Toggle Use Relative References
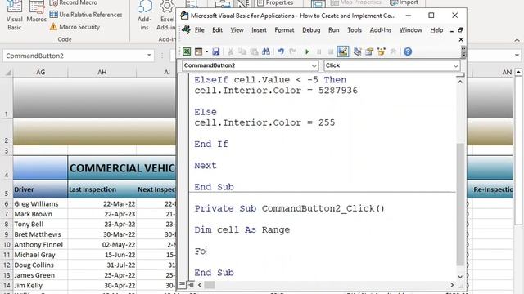524x294 pixels. (86, 15)
